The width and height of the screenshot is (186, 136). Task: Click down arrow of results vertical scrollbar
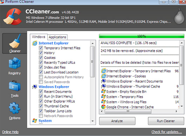(182, 106)
